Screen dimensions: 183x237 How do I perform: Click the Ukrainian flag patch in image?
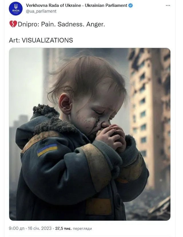pos(47,150)
